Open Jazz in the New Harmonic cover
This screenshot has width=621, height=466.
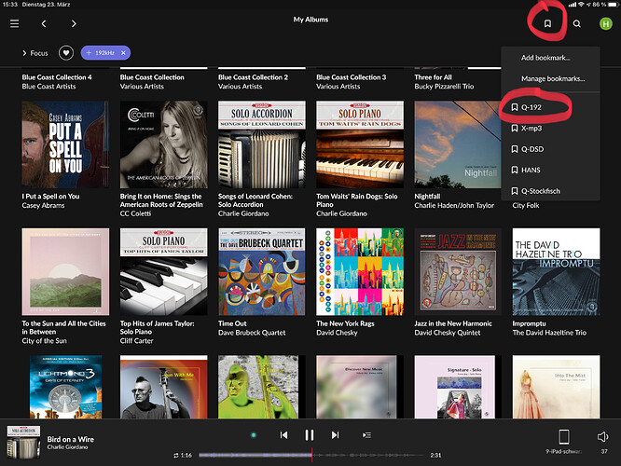coord(458,271)
